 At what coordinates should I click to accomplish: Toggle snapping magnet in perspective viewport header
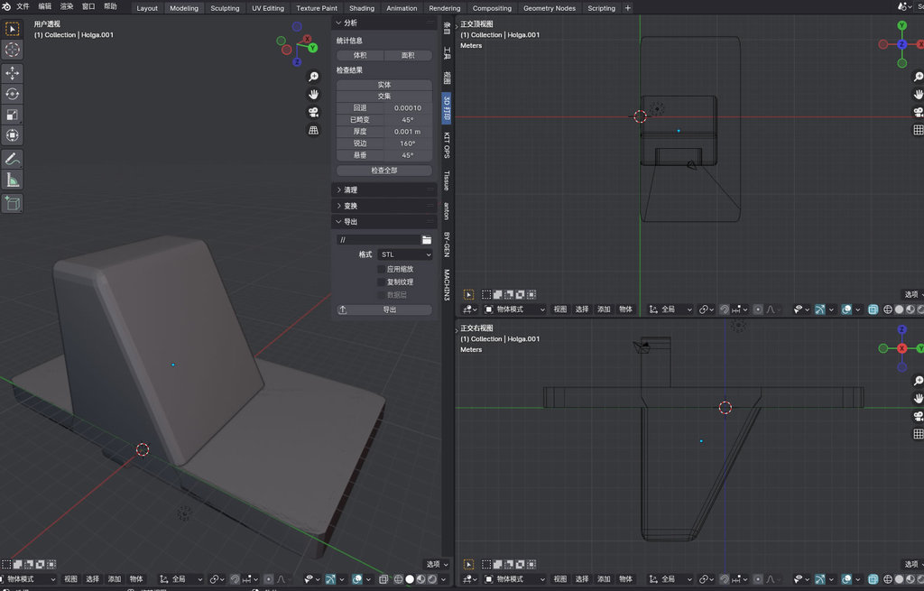[x=236, y=579]
